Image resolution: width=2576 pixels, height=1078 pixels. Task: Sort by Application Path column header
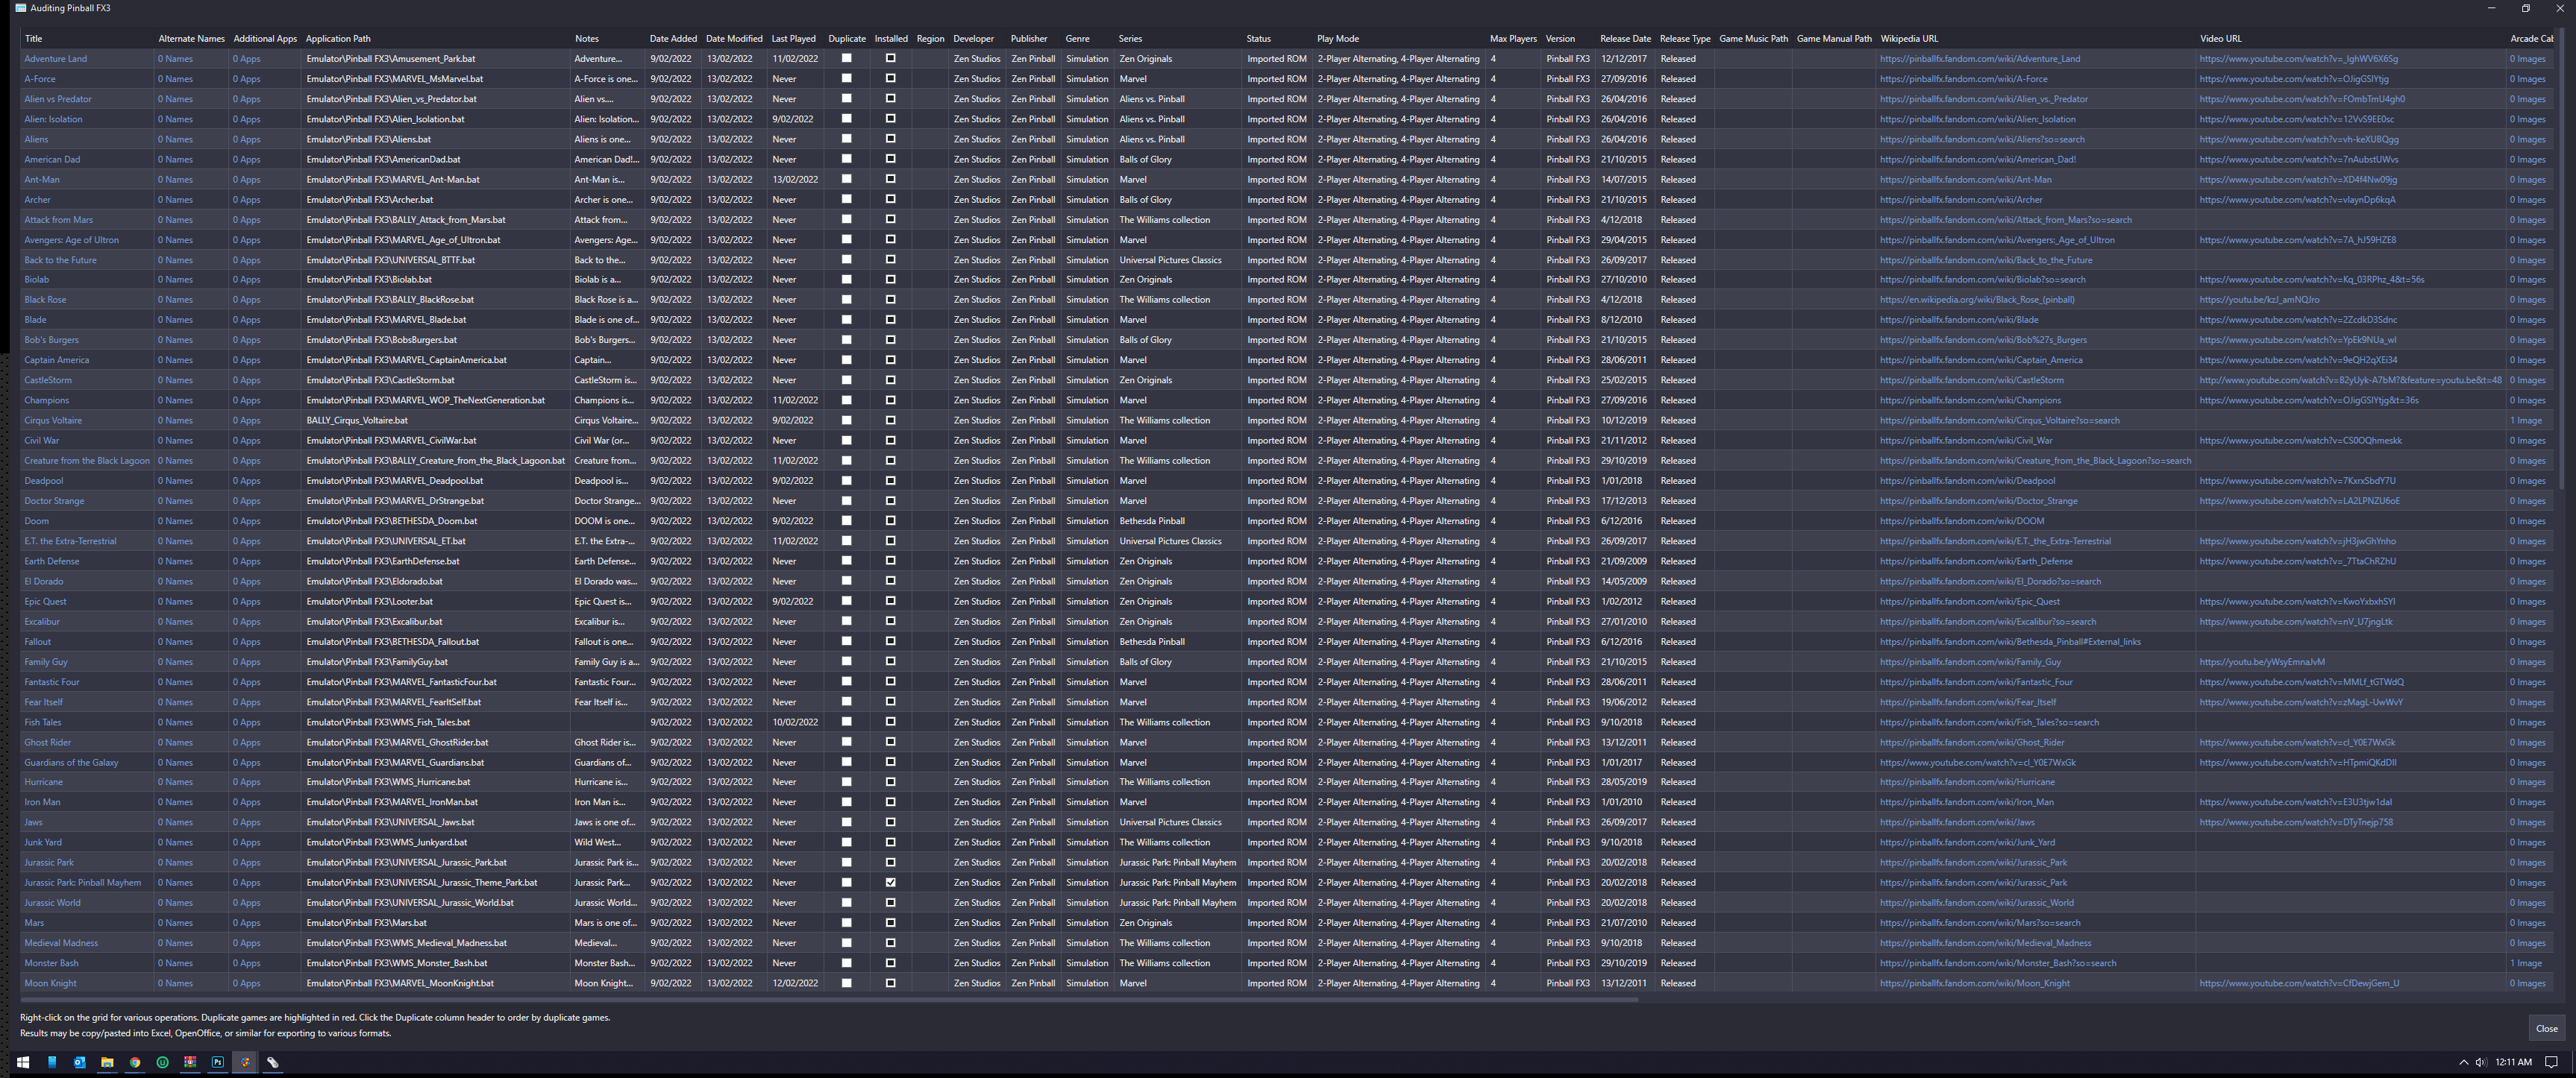[435, 39]
